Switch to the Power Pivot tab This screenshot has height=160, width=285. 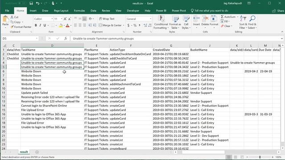coord(179,11)
